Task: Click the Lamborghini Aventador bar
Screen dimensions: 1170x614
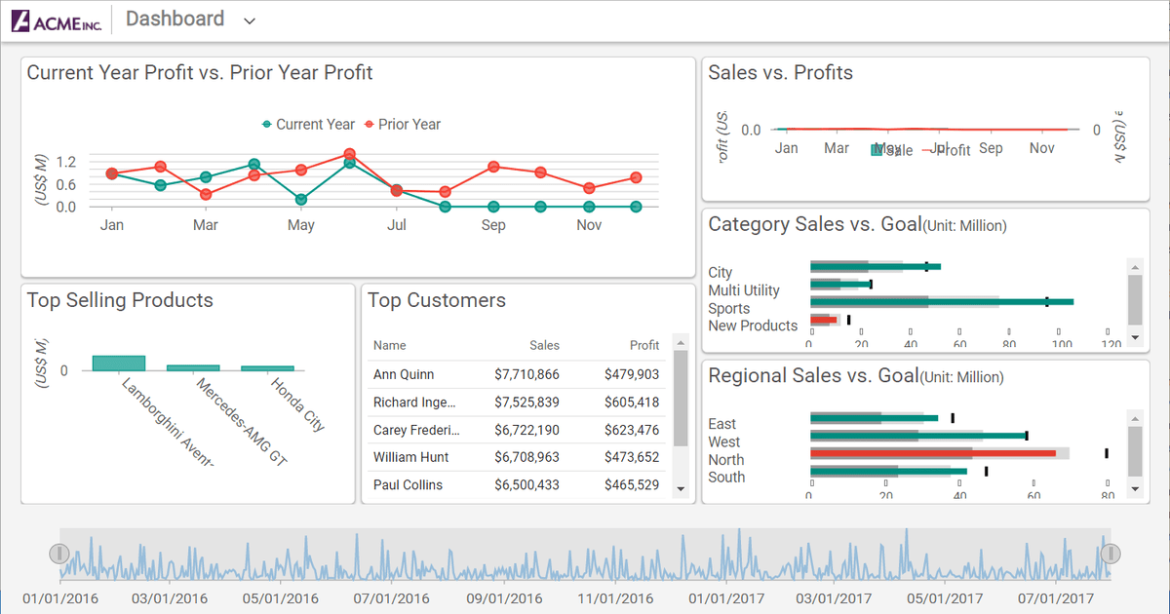Action: pos(119,364)
